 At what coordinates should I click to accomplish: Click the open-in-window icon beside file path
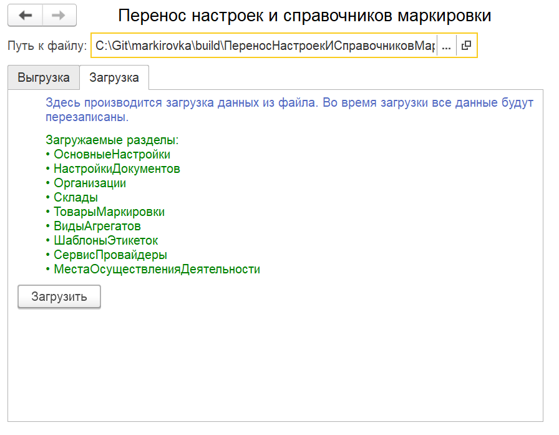pyautogui.click(x=466, y=46)
